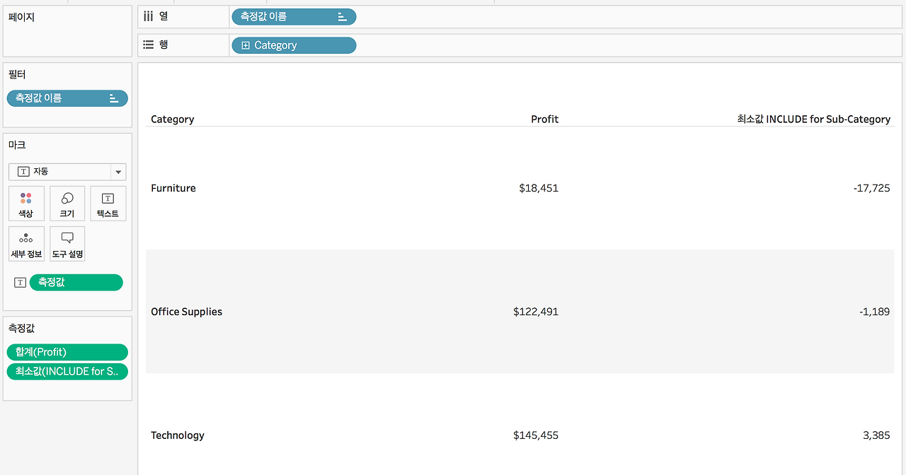Click the Profit column header
Viewport: 906px width, 475px height.
[x=544, y=119]
